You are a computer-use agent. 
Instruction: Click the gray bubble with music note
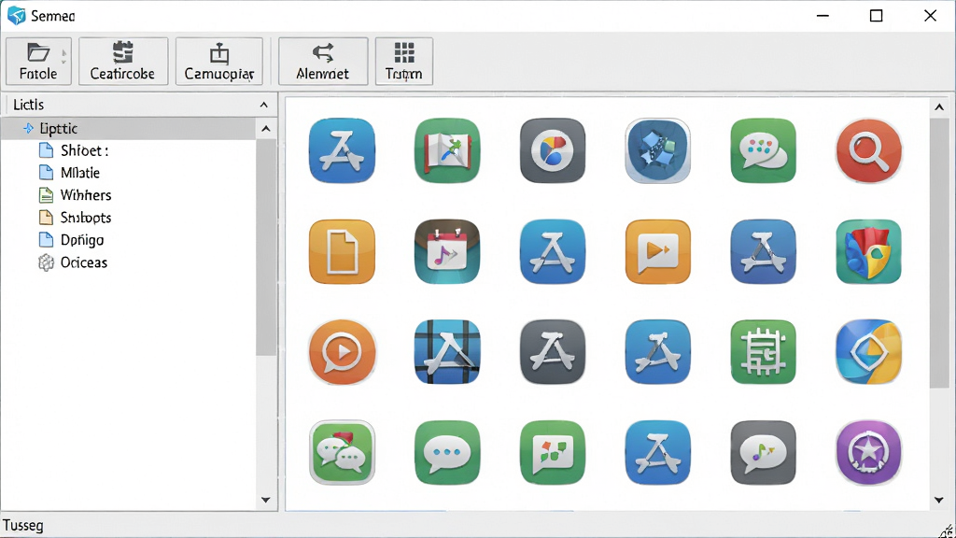(764, 453)
